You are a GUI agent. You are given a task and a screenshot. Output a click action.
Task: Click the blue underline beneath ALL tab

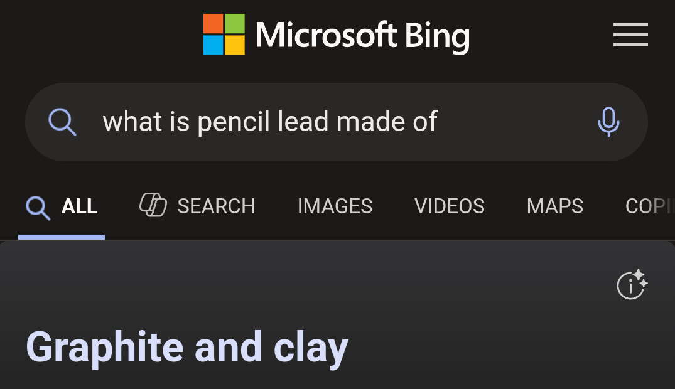pyautogui.click(x=62, y=237)
